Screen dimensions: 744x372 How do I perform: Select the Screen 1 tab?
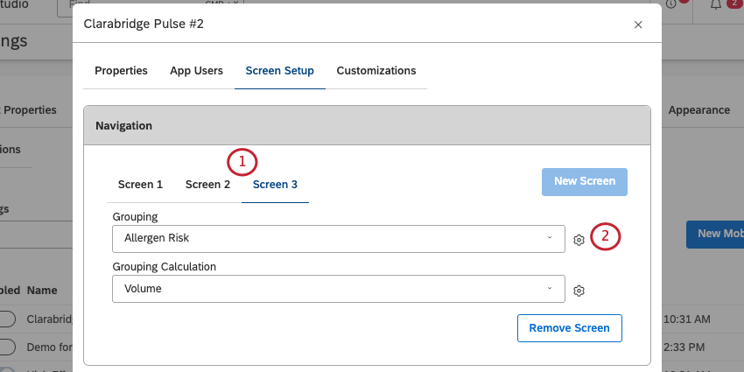pos(140,185)
